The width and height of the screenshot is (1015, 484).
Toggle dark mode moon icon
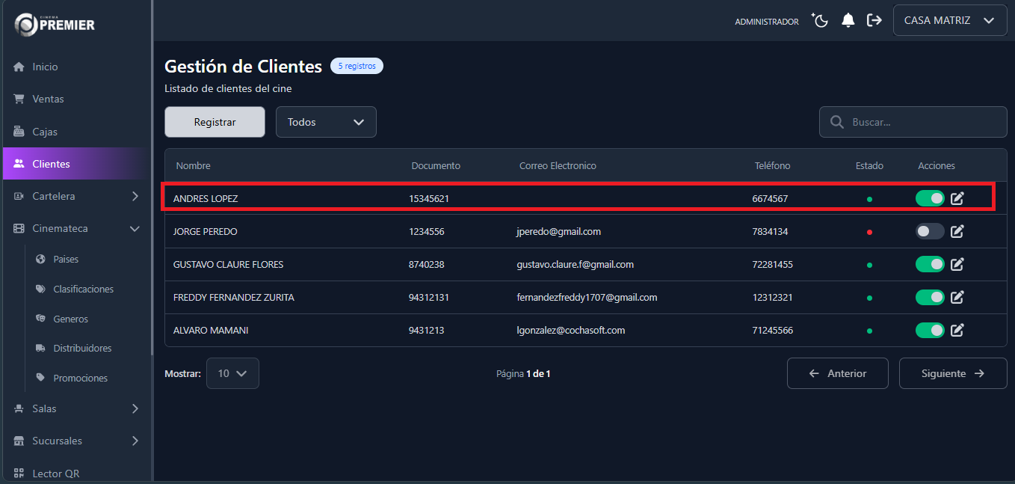pos(821,21)
